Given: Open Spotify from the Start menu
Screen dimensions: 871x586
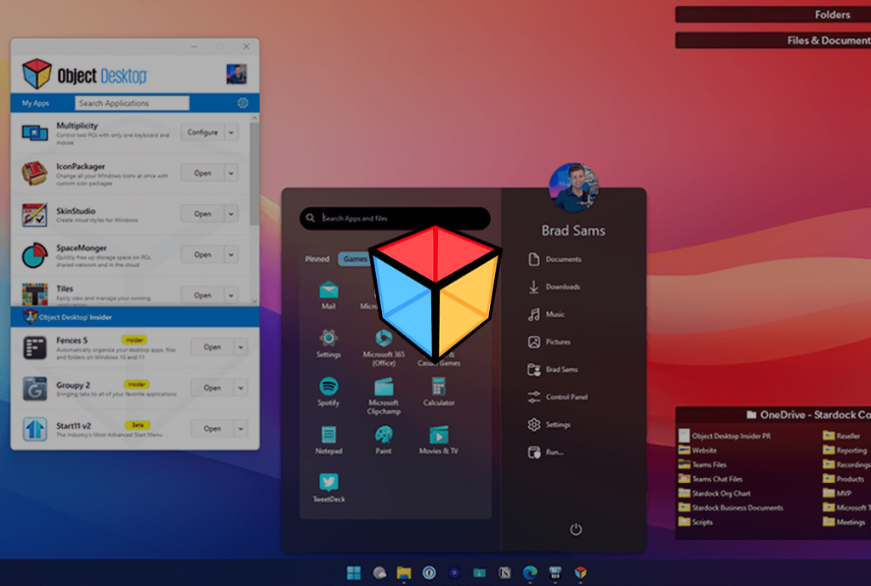Looking at the screenshot, I should 328,391.
